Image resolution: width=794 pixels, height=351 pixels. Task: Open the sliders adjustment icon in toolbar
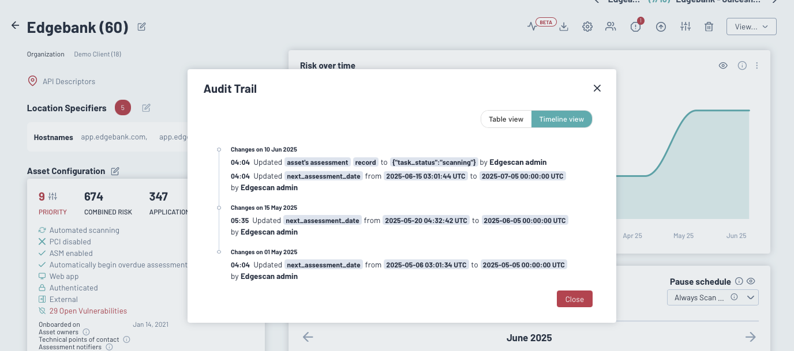pos(686,27)
